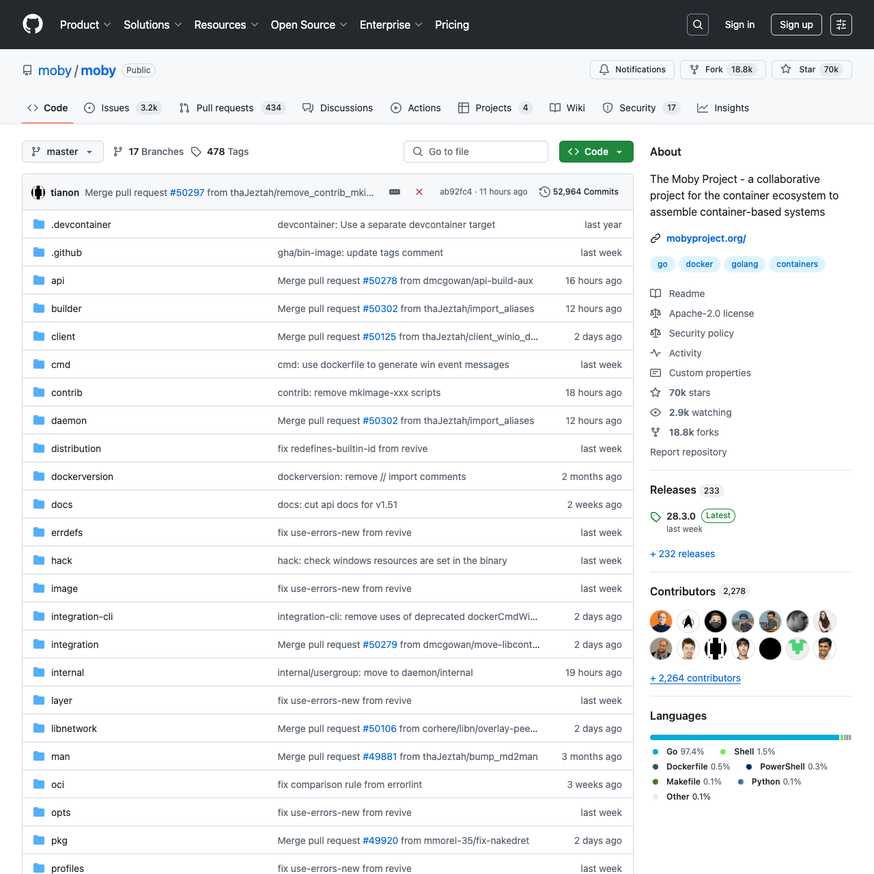Image resolution: width=874 pixels, height=874 pixels.
Task: Open pull request #49881 link
Action: point(380,757)
